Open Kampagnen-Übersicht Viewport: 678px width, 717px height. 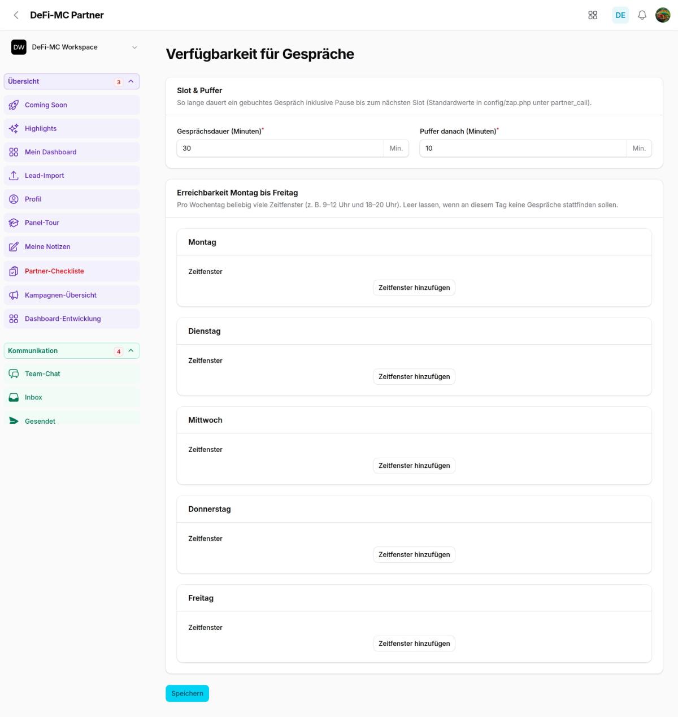(x=72, y=295)
